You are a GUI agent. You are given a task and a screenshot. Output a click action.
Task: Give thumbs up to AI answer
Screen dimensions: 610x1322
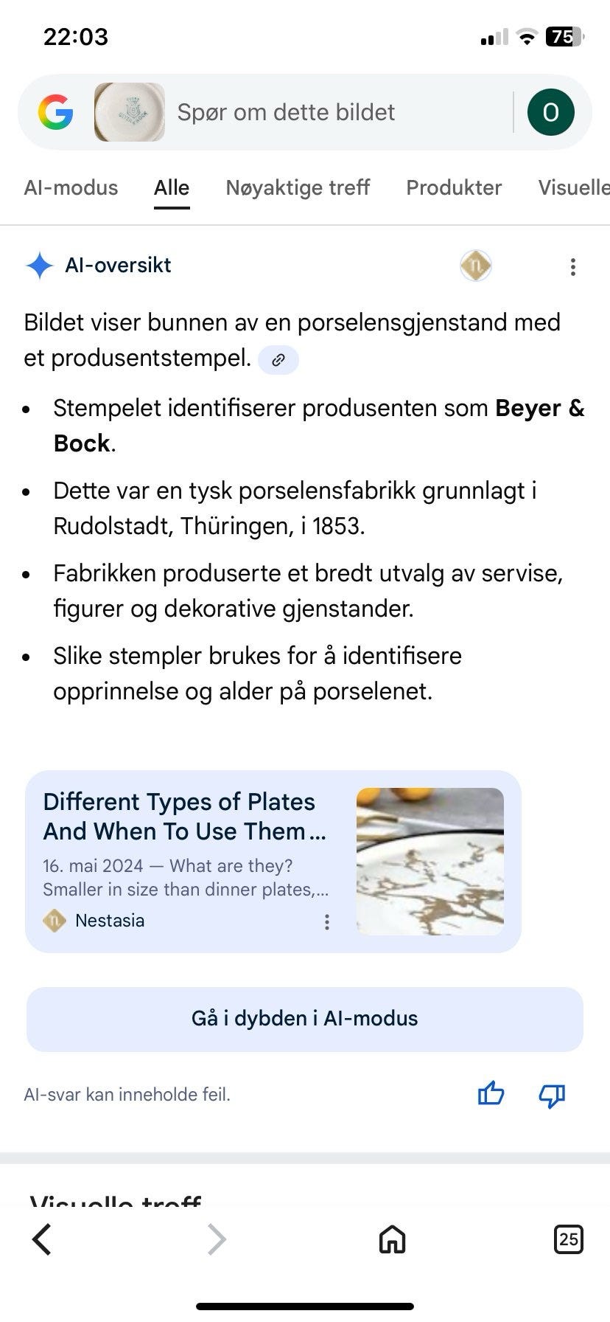click(491, 1093)
